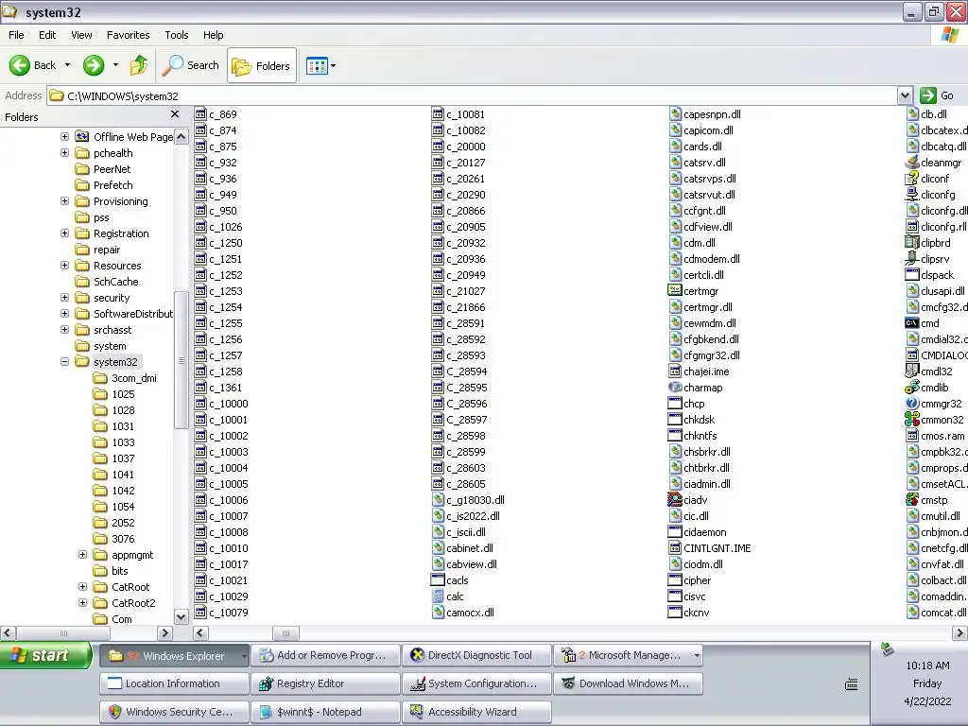Select the cmmon32 file icon
This screenshot has width=968, height=726.
point(912,419)
